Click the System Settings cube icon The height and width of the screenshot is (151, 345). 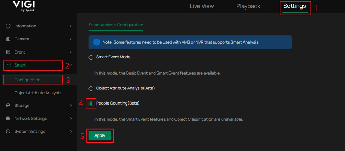8,132
